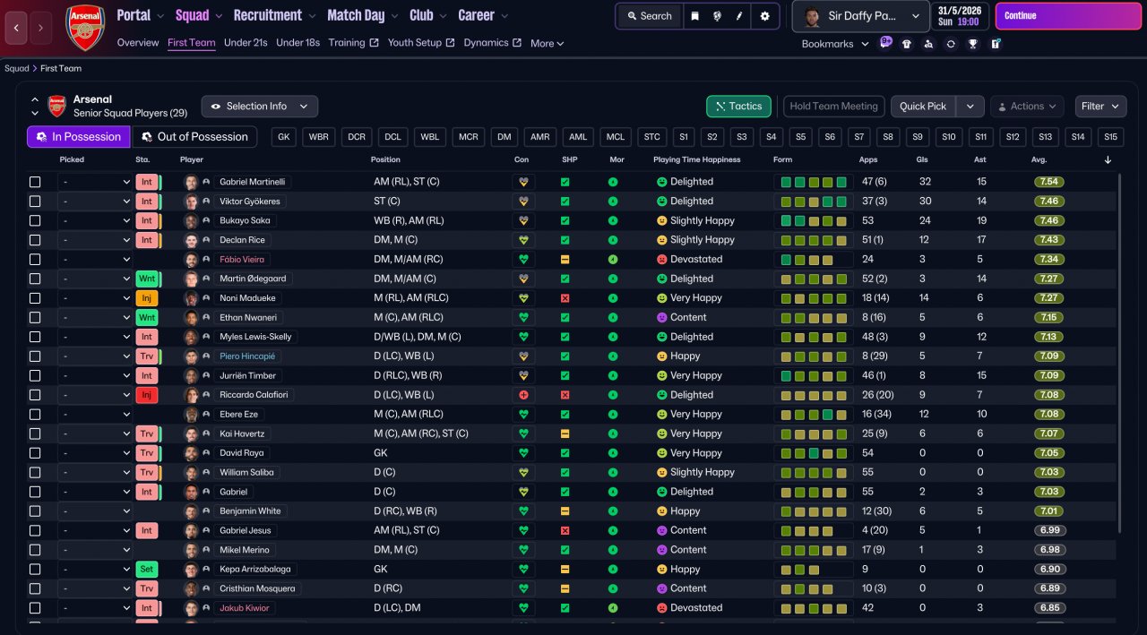Click the bookmark icon beside Search

pyautogui.click(x=694, y=16)
